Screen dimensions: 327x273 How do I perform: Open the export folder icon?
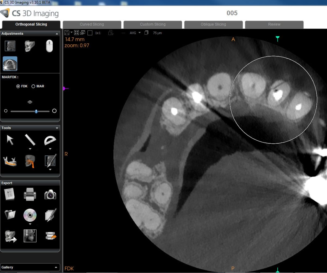point(10,215)
